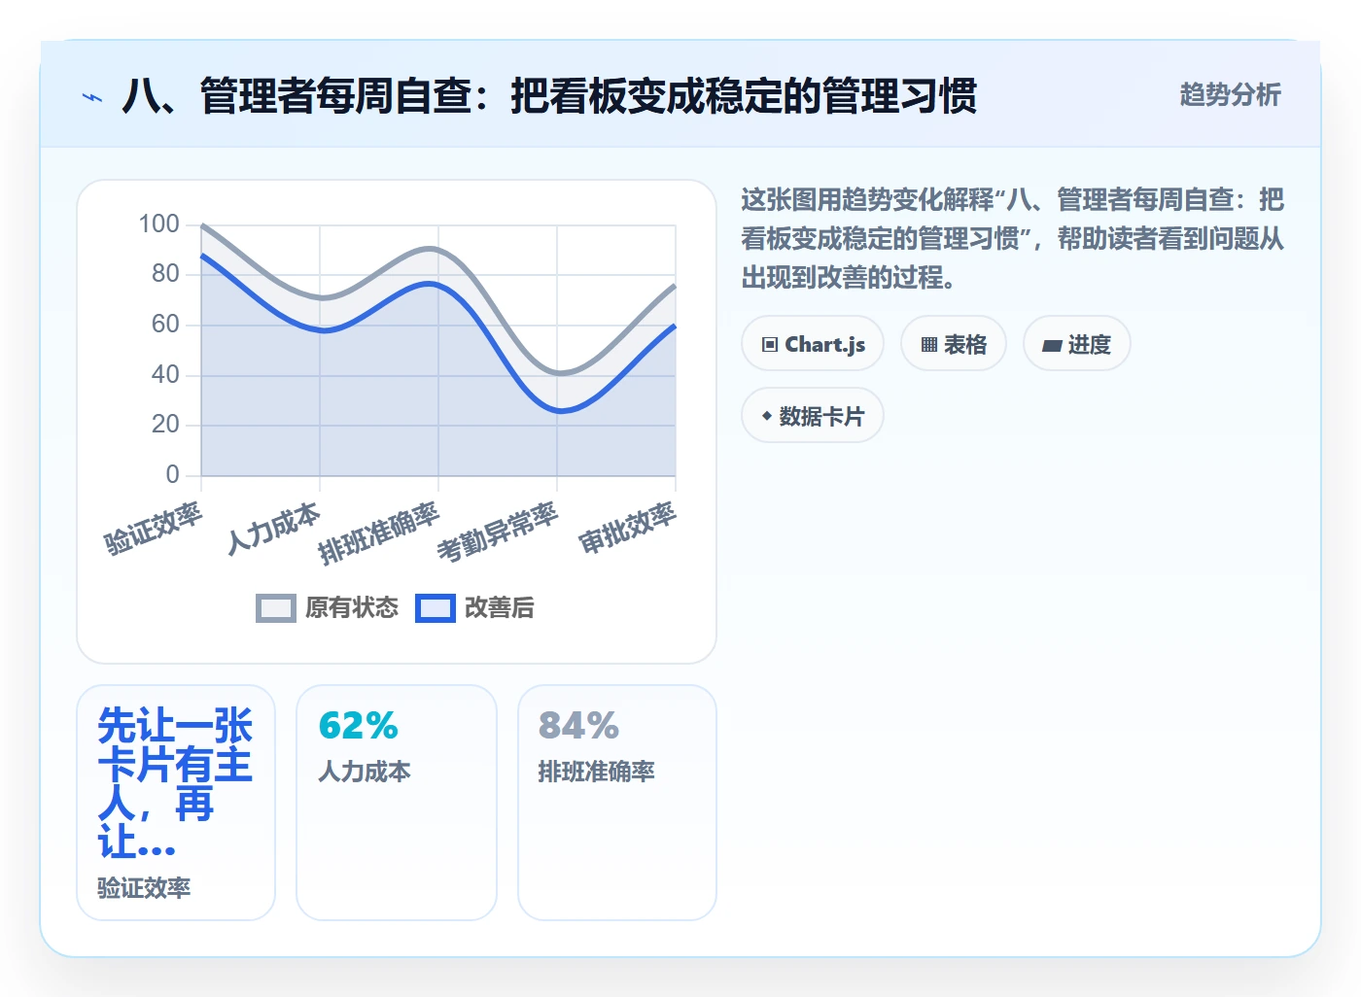Click the lightning bolt icon beside the title
The height and width of the screenshot is (997, 1361).
(x=92, y=97)
